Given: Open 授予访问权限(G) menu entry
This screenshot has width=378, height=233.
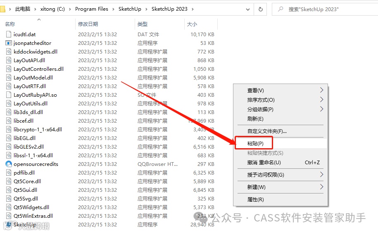Looking at the screenshot, I should (x=281, y=175).
